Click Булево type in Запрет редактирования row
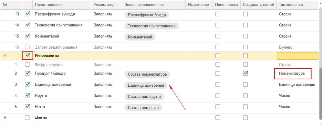The image size is (323, 127). click(285, 47)
